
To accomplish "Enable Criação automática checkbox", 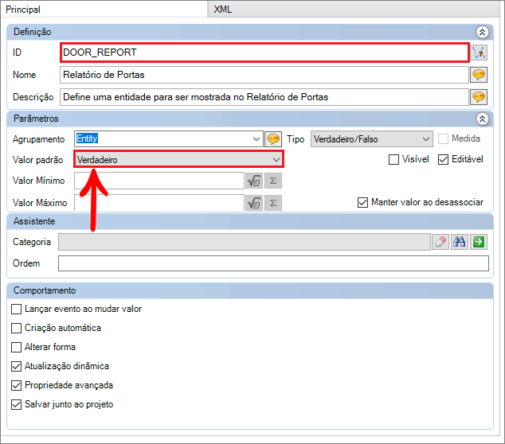I will pos(17,328).
